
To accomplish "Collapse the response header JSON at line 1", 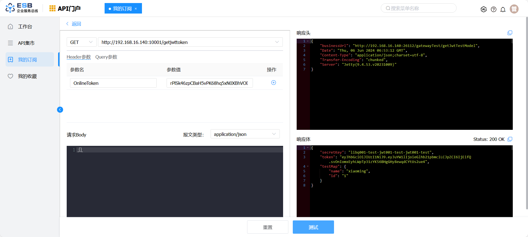I will 308,41.
